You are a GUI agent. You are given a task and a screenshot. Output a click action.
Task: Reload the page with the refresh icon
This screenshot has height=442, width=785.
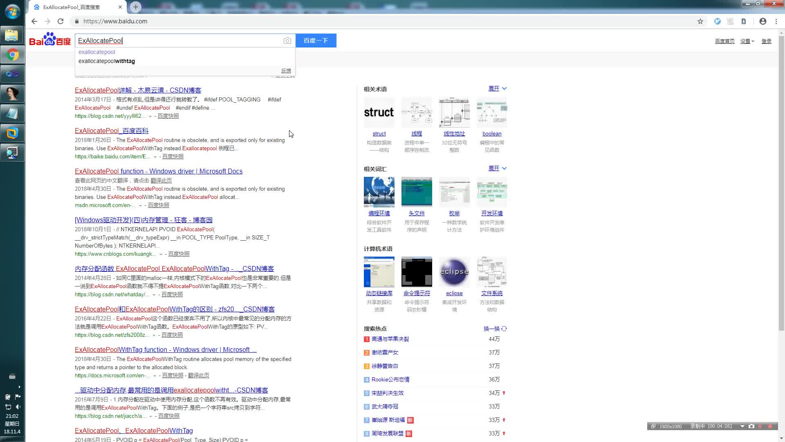[61, 21]
